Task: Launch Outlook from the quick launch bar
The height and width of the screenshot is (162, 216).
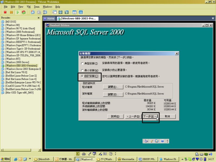Action: pyautogui.click(x=21, y=159)
